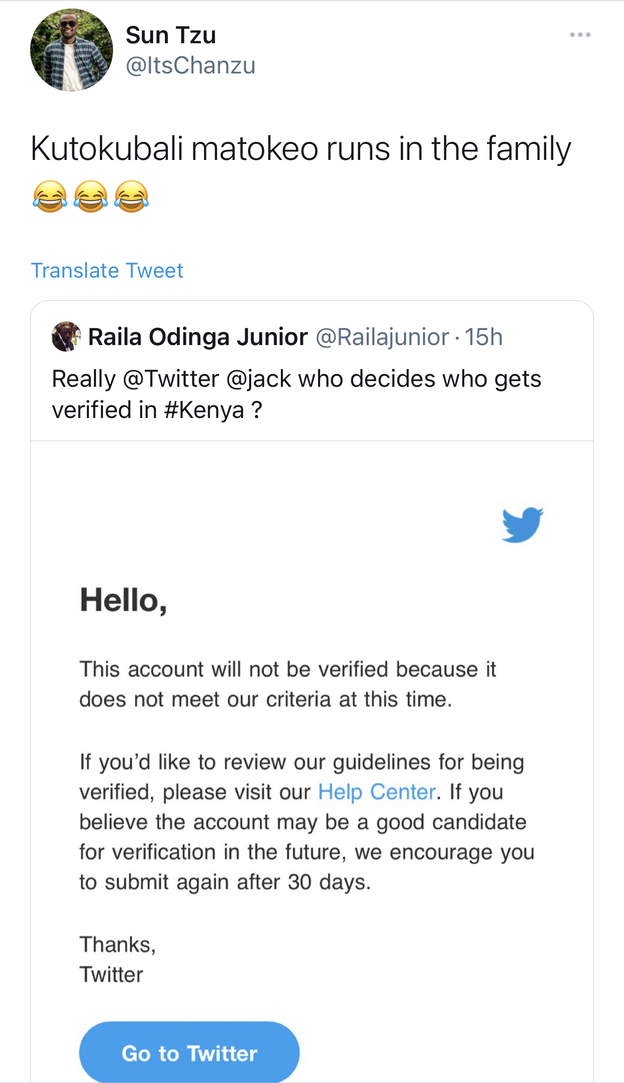Tap the 'This account will not be verified' paragraph
Image resolution: width=624 pixels, height=1083 pixels.
pos(287,684)
